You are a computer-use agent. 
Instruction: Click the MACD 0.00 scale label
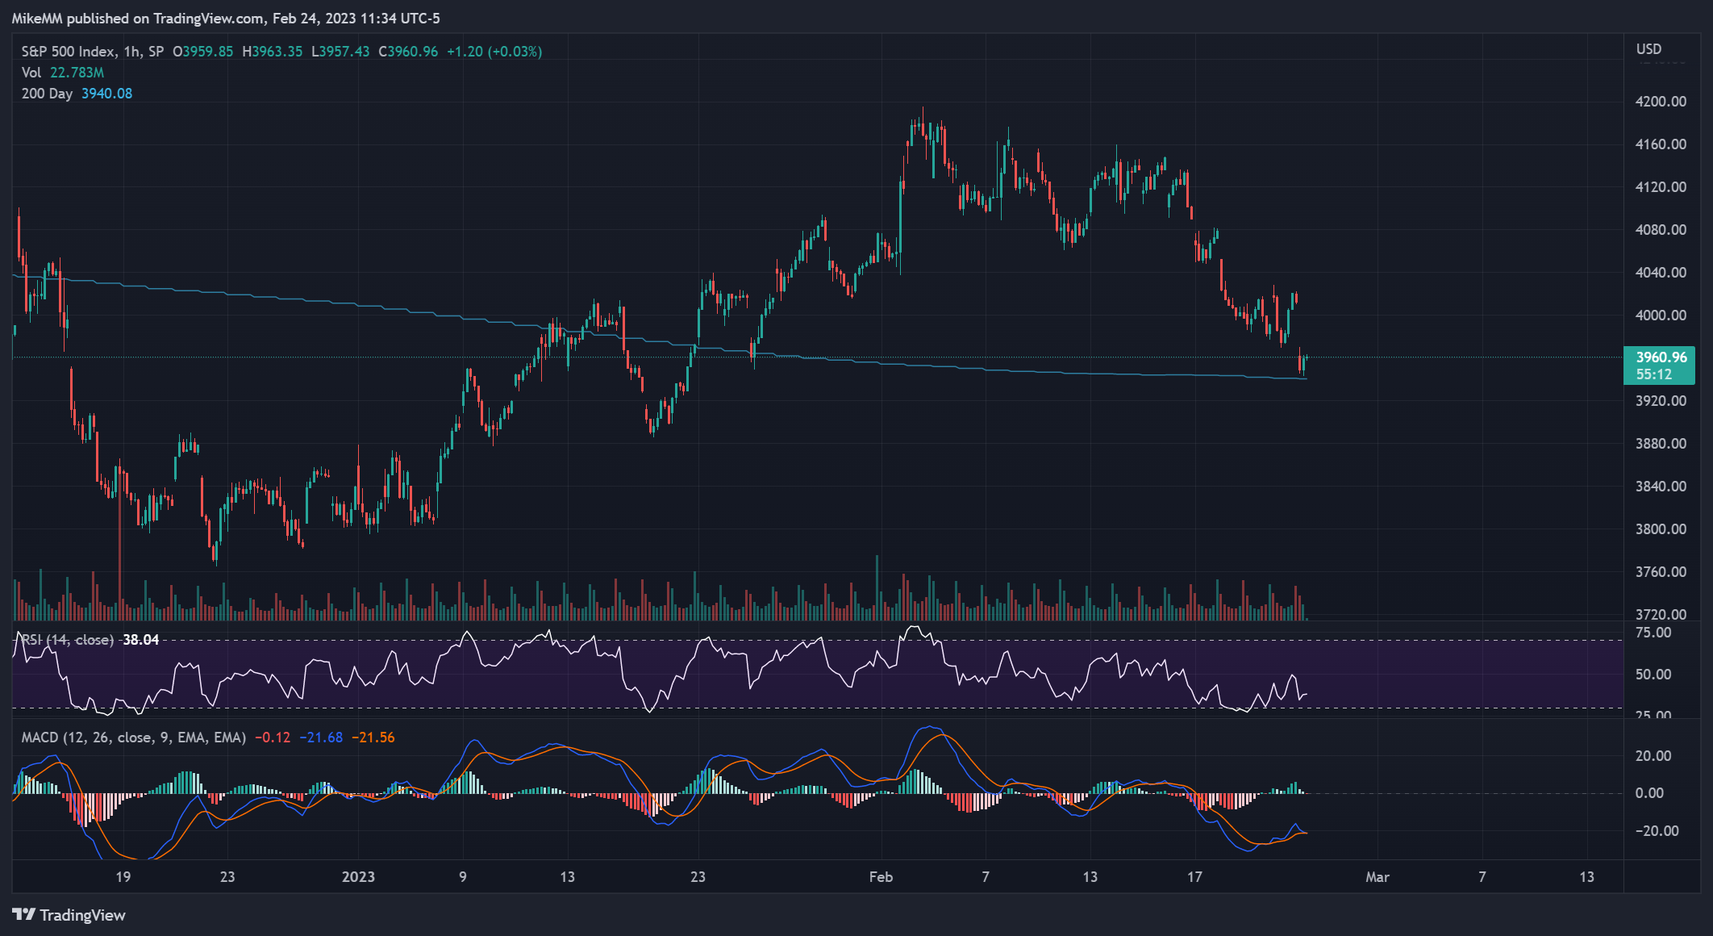point(1649,793)
